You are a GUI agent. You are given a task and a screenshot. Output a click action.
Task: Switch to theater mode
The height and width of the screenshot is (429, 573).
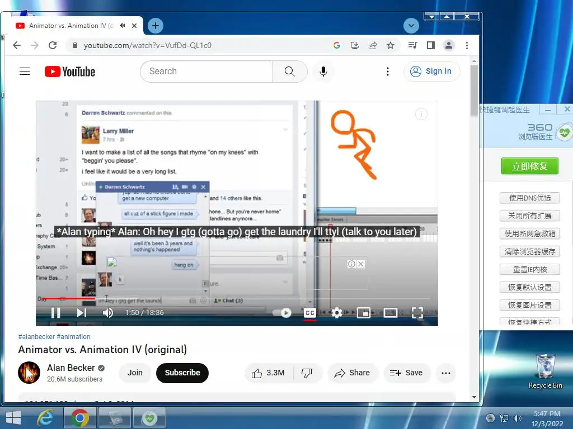(x=390, y=313)
